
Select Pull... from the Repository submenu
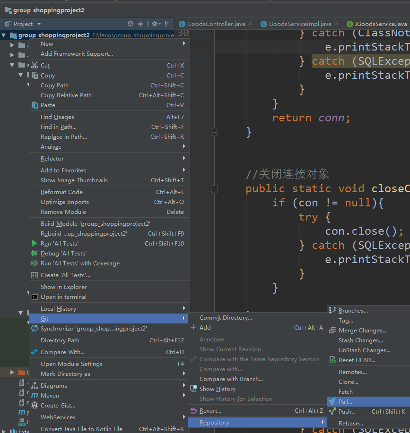[x=345, y=402]
